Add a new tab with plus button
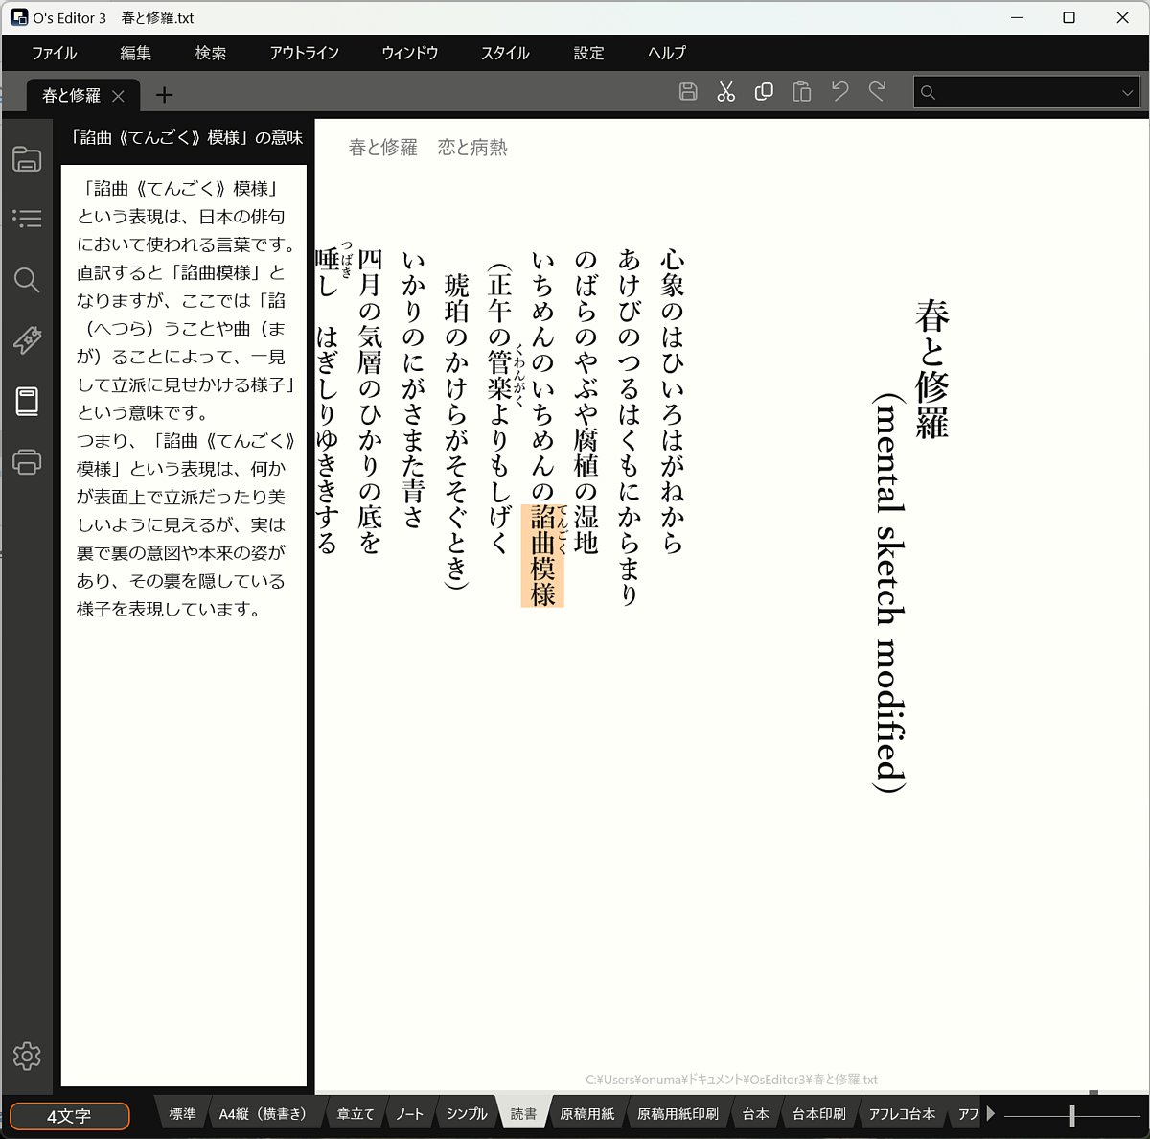Viewport: 1150px width, 1139px height. click(165, 94)
